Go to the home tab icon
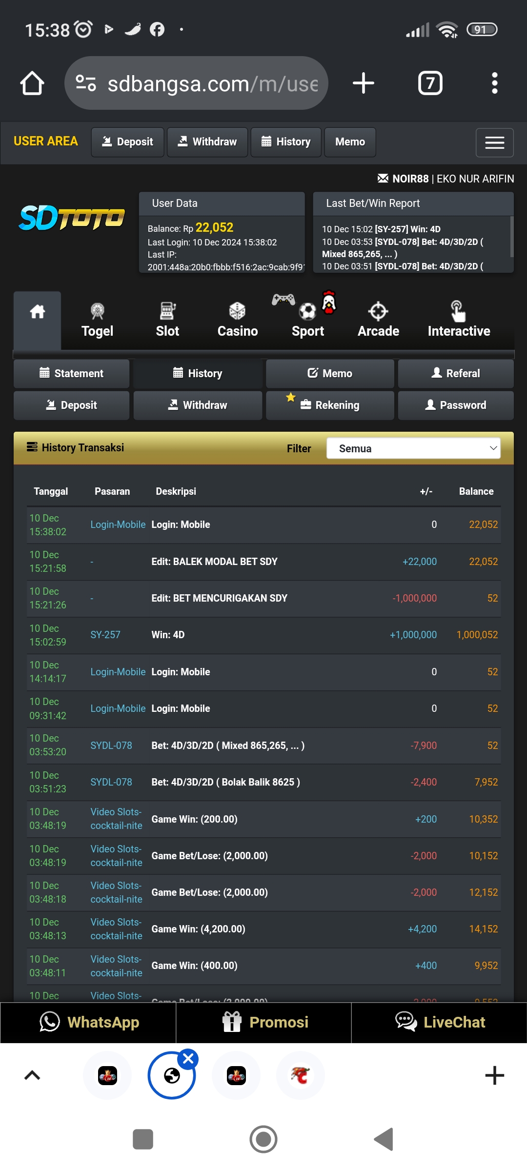This screenshot has height=1171, width=527. point(38,312)
